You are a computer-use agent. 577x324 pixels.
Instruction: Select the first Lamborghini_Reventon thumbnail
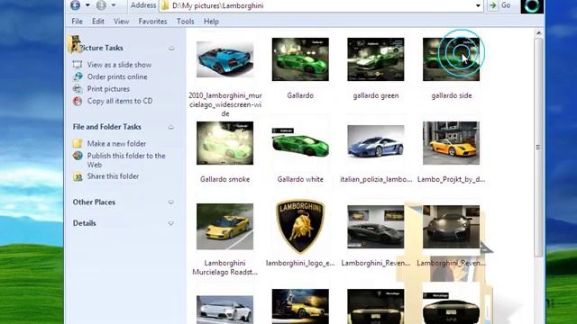pos(376,227)
